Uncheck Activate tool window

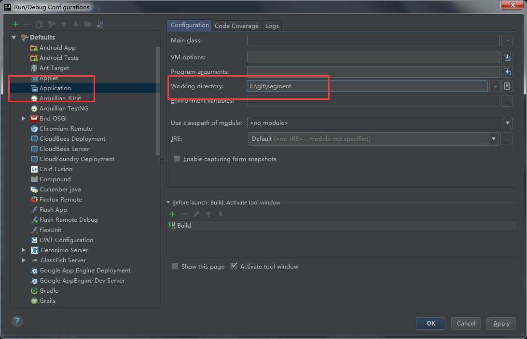[234, 266]
